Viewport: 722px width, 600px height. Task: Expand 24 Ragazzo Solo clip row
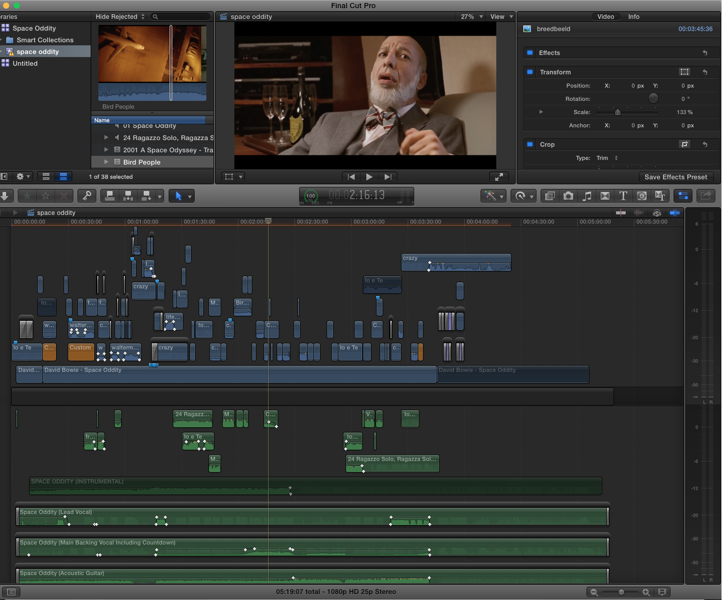coord(106,138)
